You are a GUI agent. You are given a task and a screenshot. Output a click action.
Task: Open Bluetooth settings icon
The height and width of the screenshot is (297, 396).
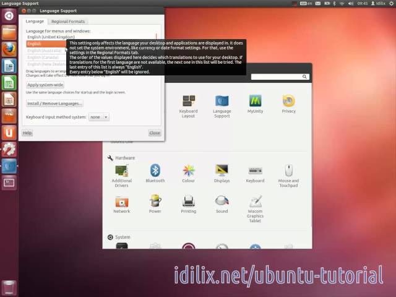click(x=155, y=173)
